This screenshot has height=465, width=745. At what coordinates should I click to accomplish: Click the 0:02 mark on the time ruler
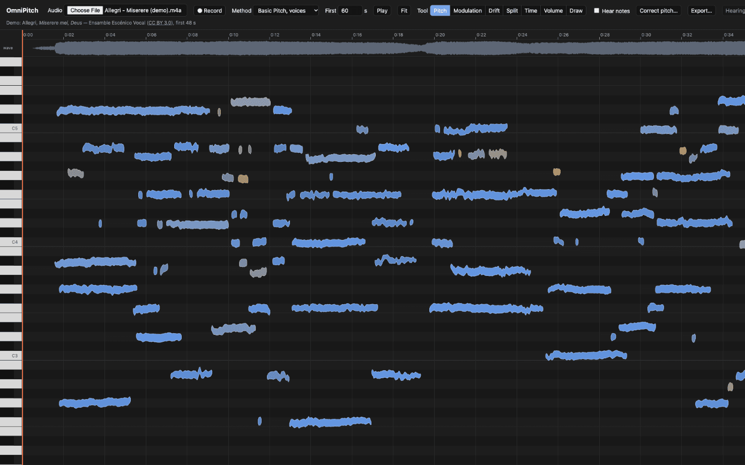(69, 35)
